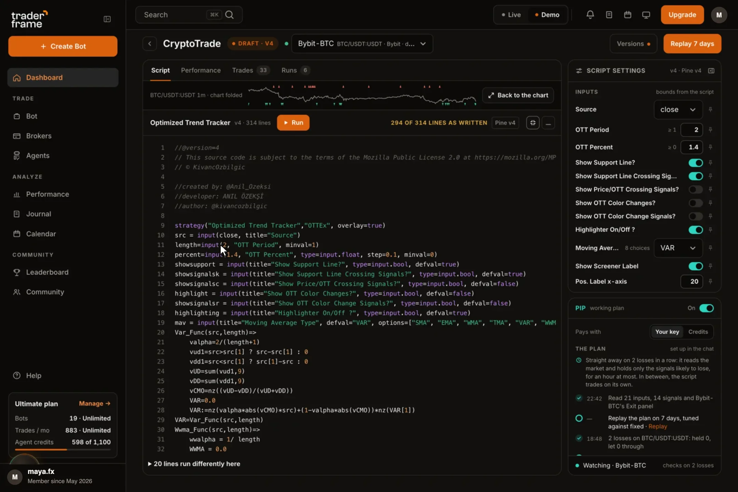Screen dimensions: 738x492
Task: Click the OTT Percent input field
Action: 692,147
